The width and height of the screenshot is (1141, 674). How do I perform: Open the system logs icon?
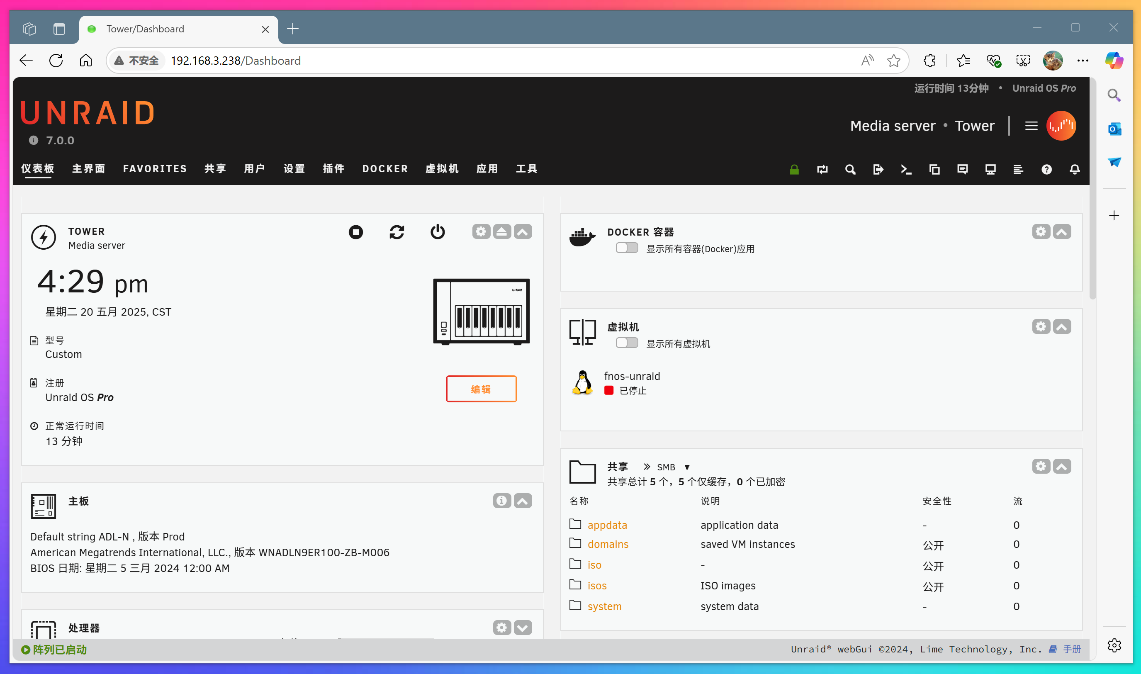click(1018, 169)
